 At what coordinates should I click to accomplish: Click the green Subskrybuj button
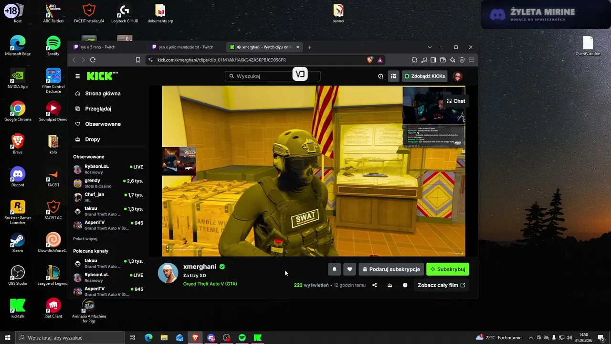coord(448,269)
